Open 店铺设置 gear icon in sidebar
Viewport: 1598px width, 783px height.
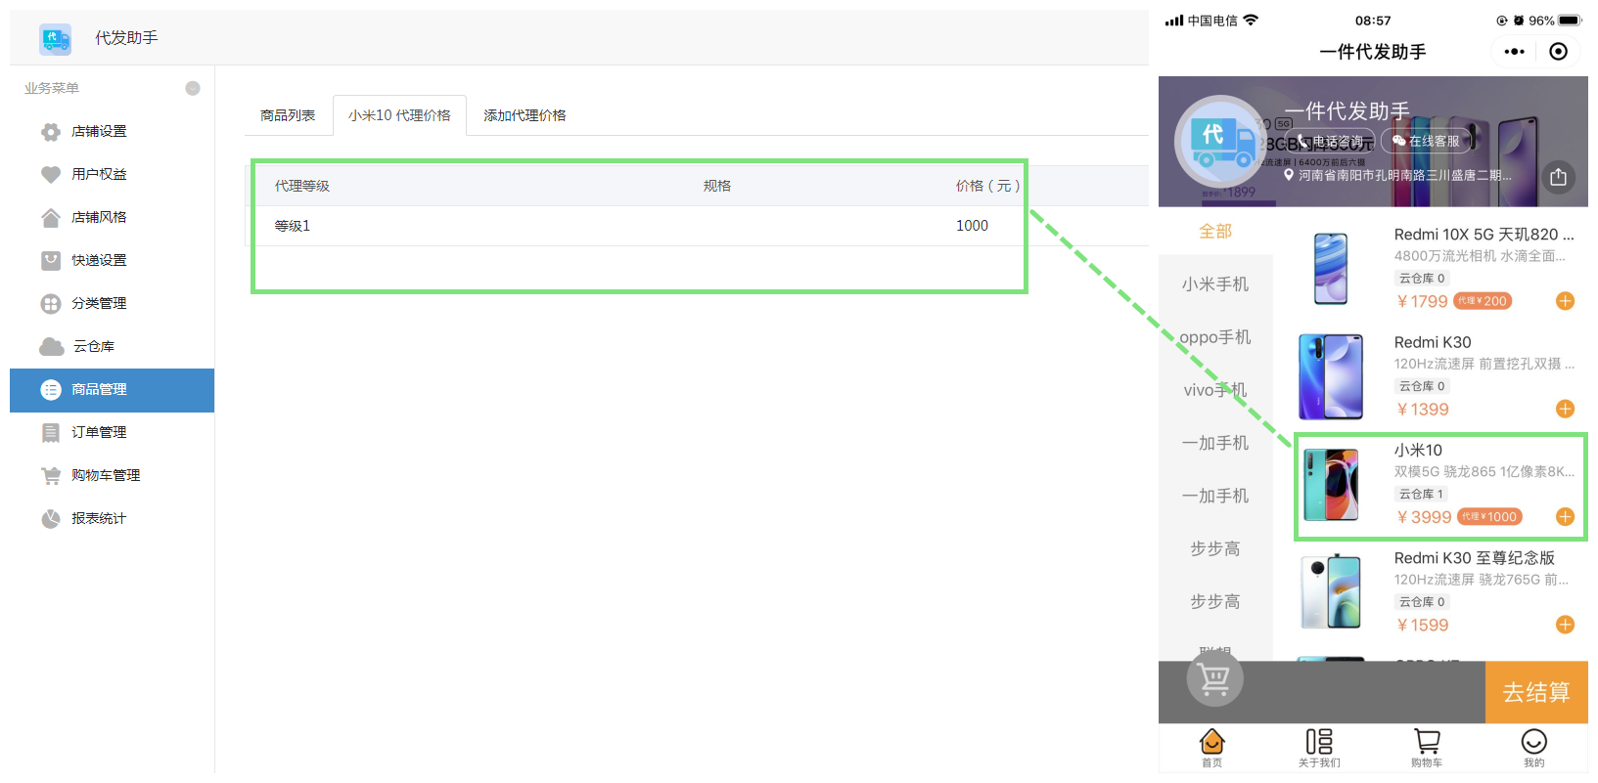click(x=51, y=131)
